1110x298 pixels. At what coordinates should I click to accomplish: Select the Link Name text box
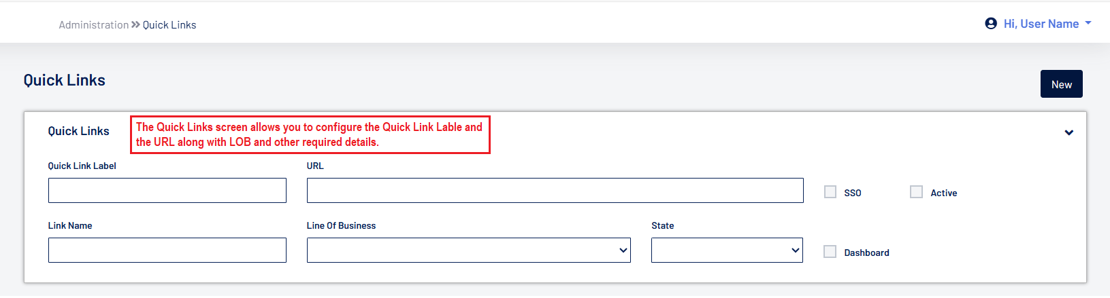click(167, 250)
